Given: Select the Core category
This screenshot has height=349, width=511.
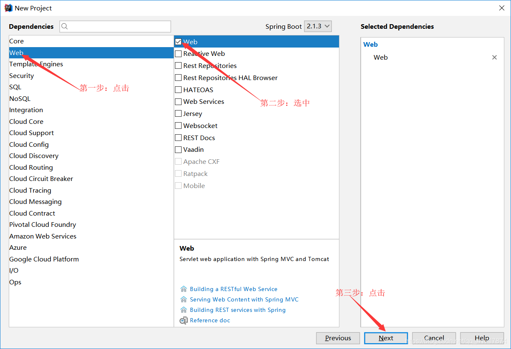Looking at the screenshot, I should (91, 41).
